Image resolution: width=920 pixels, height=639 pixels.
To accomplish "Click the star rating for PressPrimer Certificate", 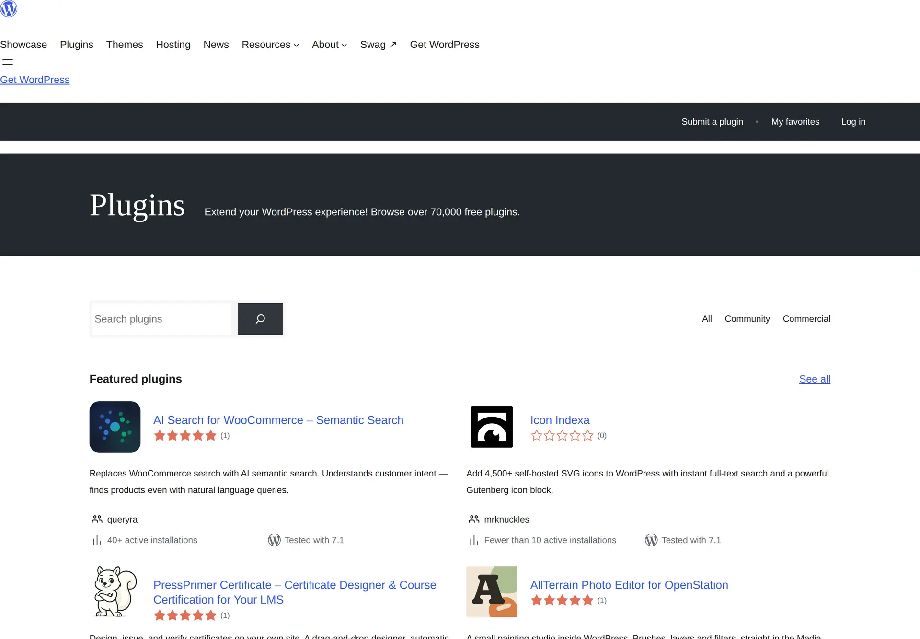I will [x=185, y=616].
